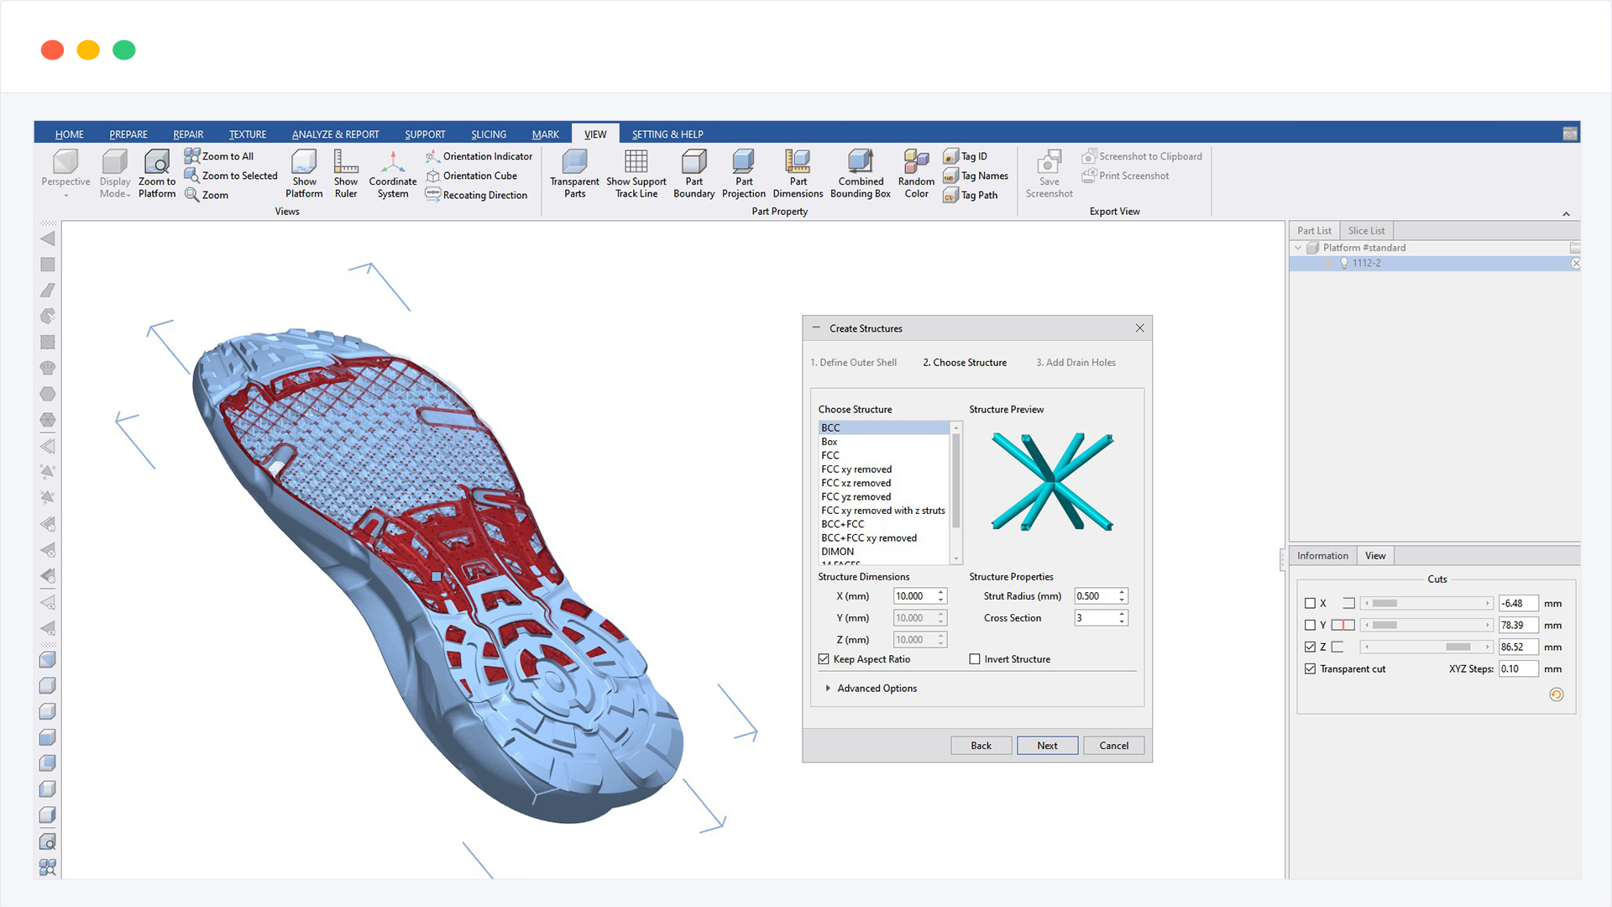Flip the Y cut direction toggle

[1342, 625]
